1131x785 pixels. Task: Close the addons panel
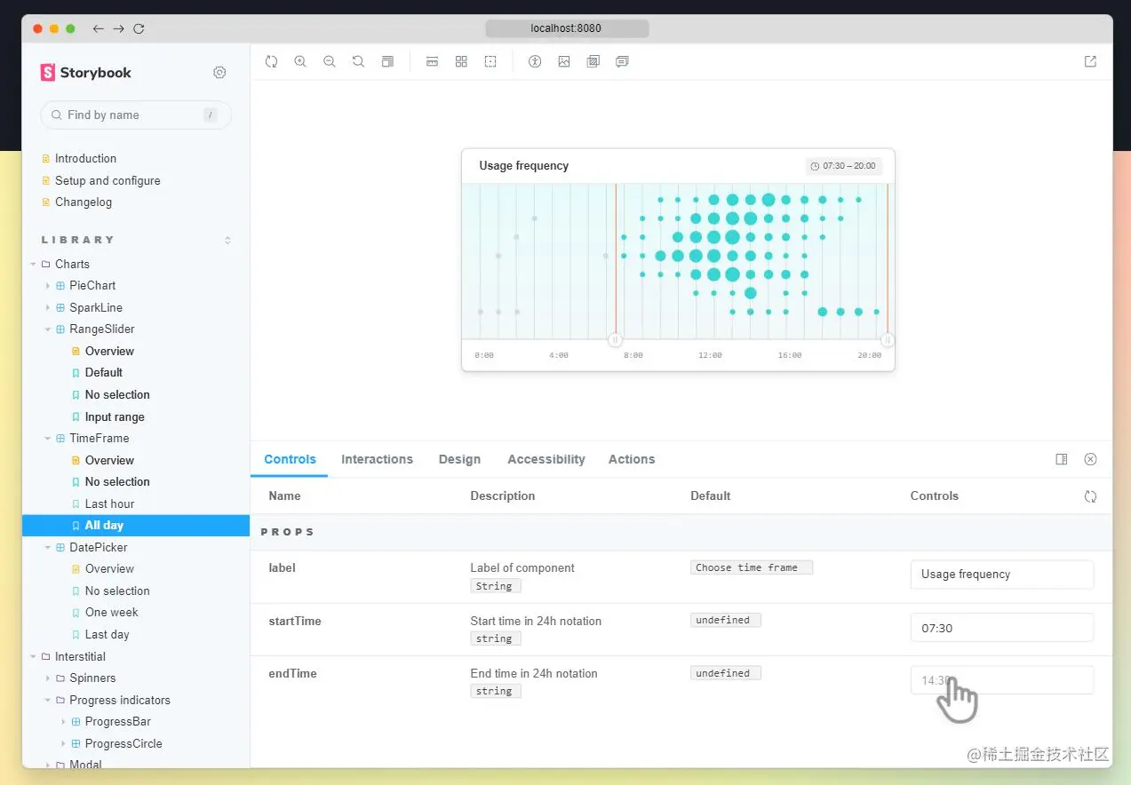[x=1090, y=459]
